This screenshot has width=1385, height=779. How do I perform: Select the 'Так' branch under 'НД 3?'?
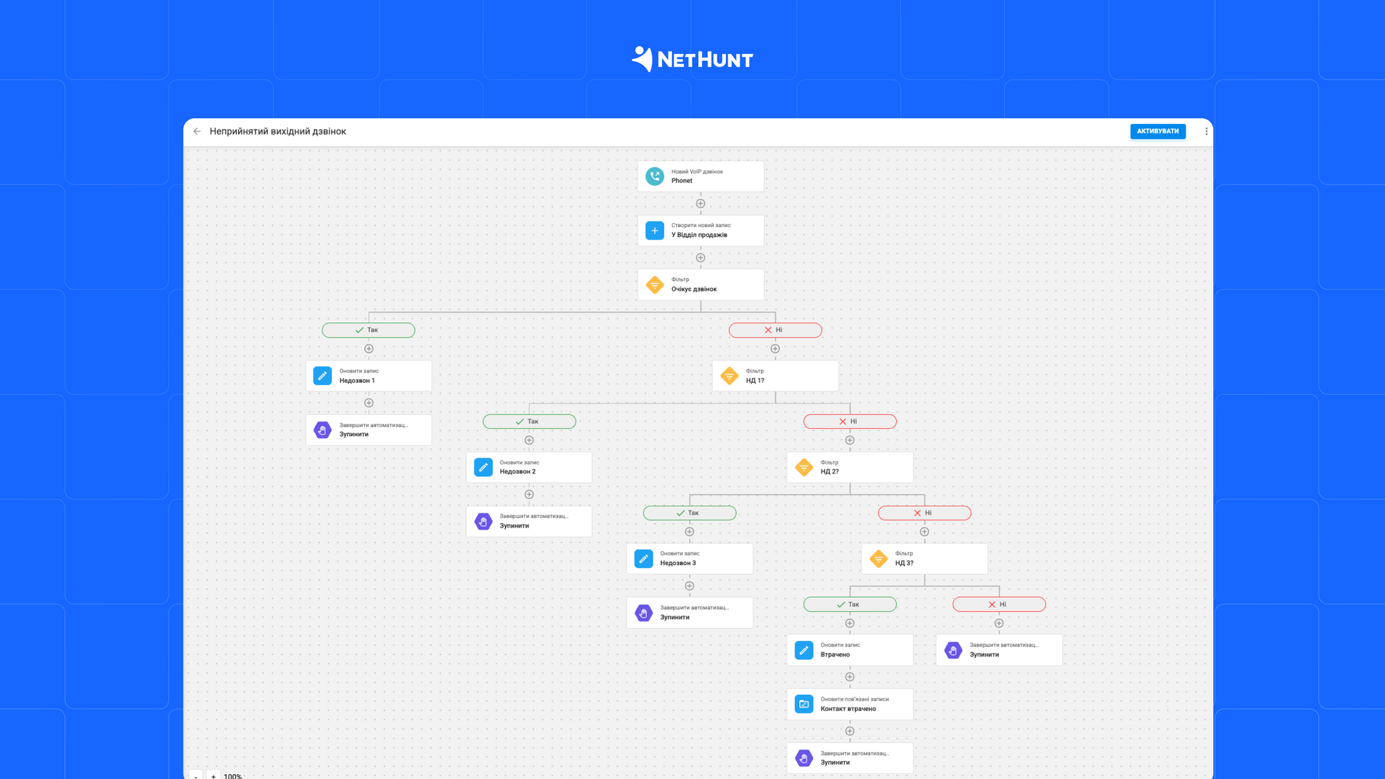850,605
